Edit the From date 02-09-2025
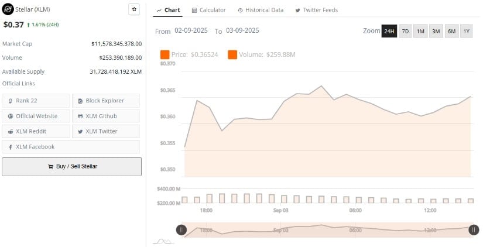 [191, 30]
